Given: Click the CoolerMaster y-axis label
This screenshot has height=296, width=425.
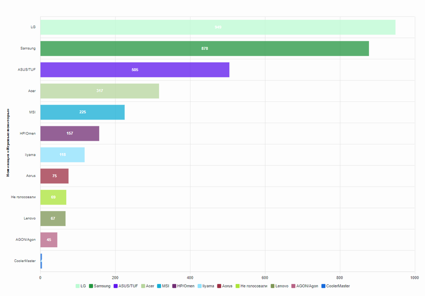Looking at the screenshot, I should (25, 261).
